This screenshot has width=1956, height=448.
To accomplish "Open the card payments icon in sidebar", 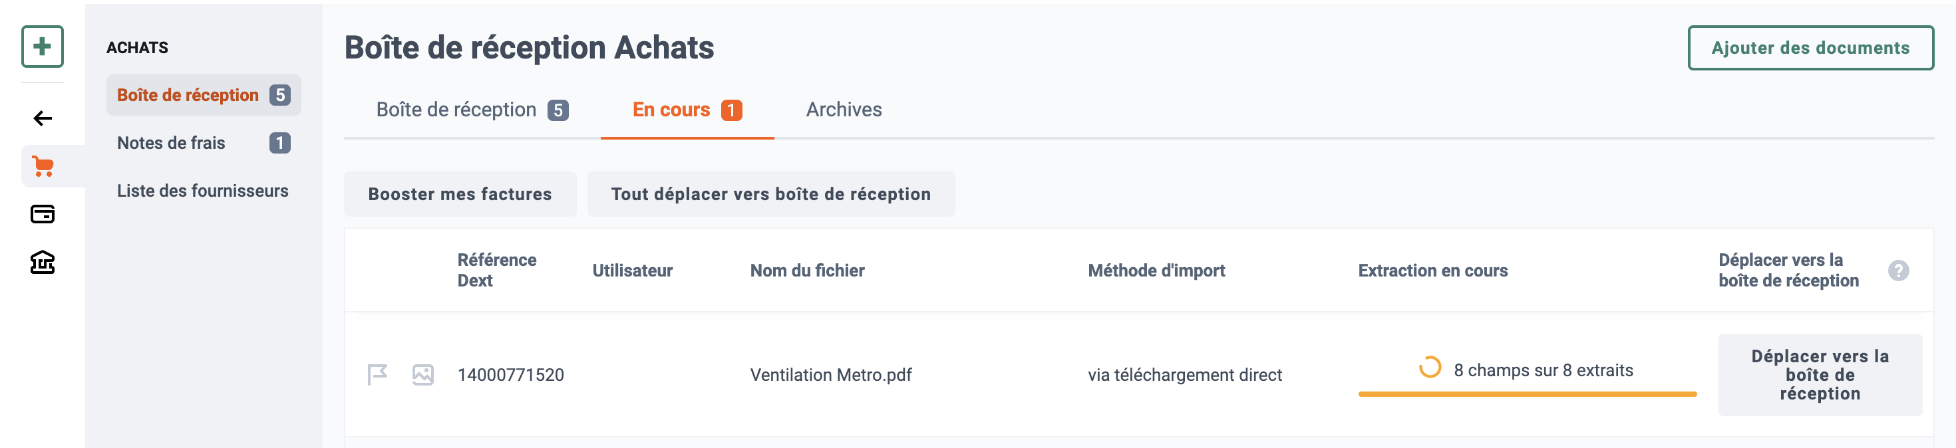I will tap(43, 215).
